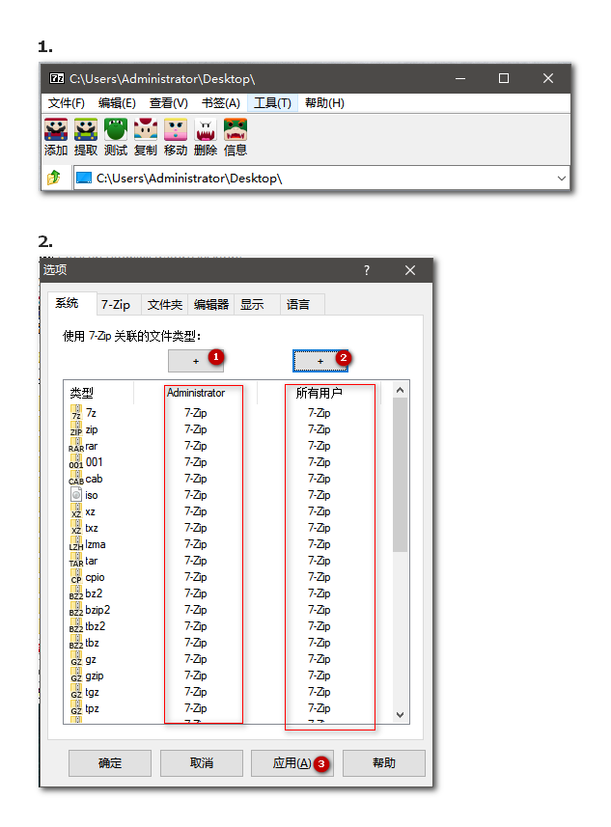Select the lzma file type icon

(x=76, y=543)
